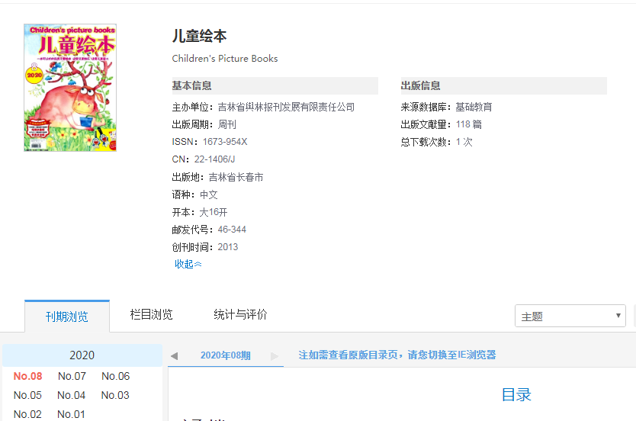Open issue No.06 of 2020
636x421 pixels.
click(115, 376)
